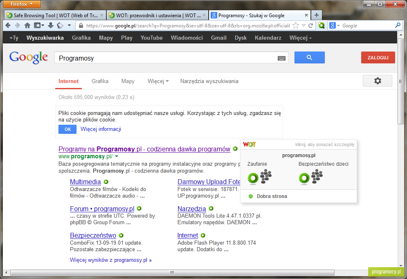
Task: Open Google settings gear
Action: point(378,81)
